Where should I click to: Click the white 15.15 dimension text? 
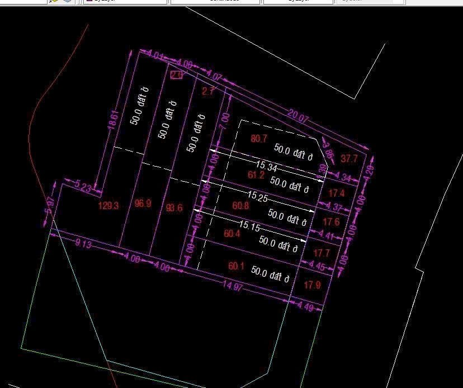click(x=249, y=226)
